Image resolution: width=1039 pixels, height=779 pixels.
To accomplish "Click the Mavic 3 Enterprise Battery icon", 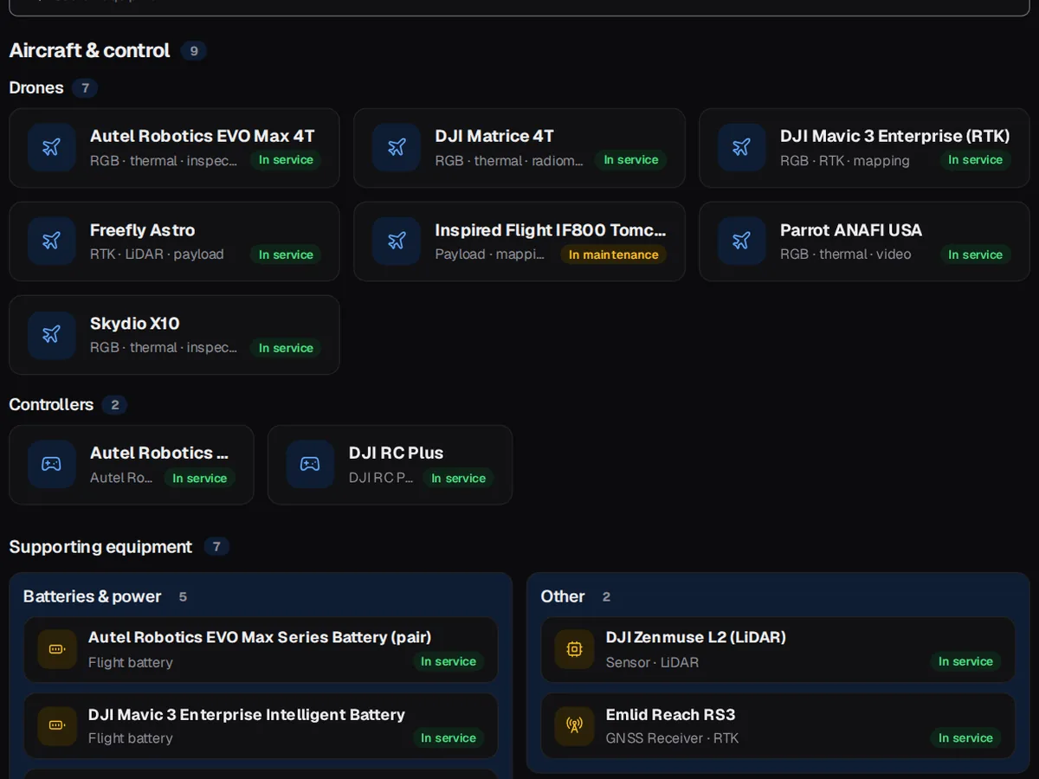I will tap(57, 725).
